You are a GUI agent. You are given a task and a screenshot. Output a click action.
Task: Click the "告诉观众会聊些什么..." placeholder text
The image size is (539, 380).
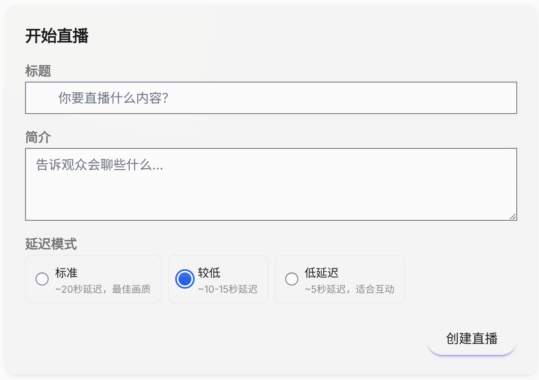tap(100, 165)
